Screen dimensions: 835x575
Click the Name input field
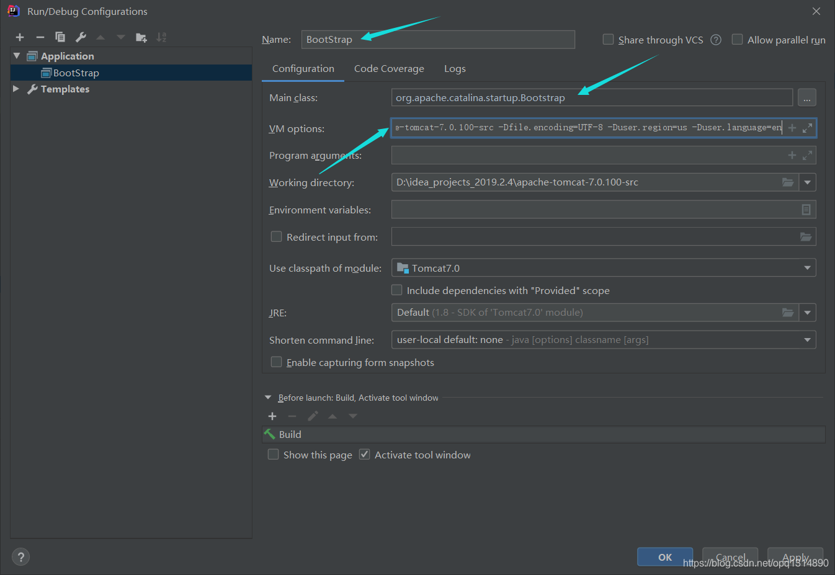point(438,39)
